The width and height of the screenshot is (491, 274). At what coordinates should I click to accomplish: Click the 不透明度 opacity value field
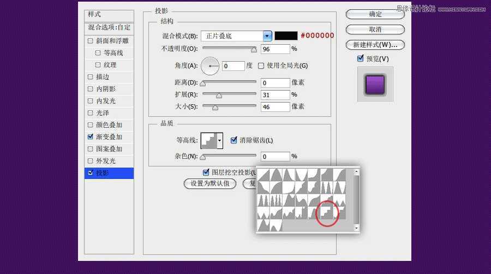[275, 49]
